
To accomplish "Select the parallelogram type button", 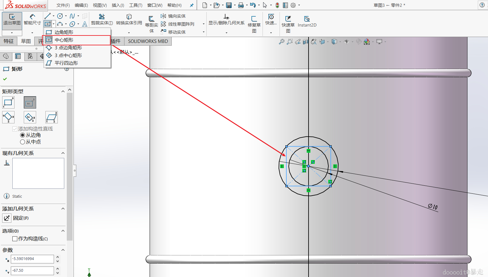I will click(x=52, y=117).
